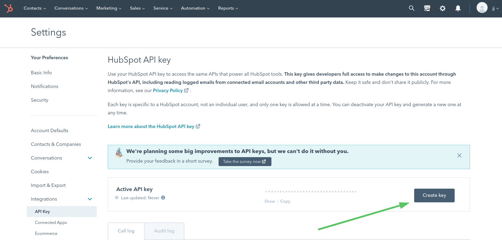Screen dimensions: 502x240
Task: Open the Sales dropdown menu
Action: pos(137,8)
